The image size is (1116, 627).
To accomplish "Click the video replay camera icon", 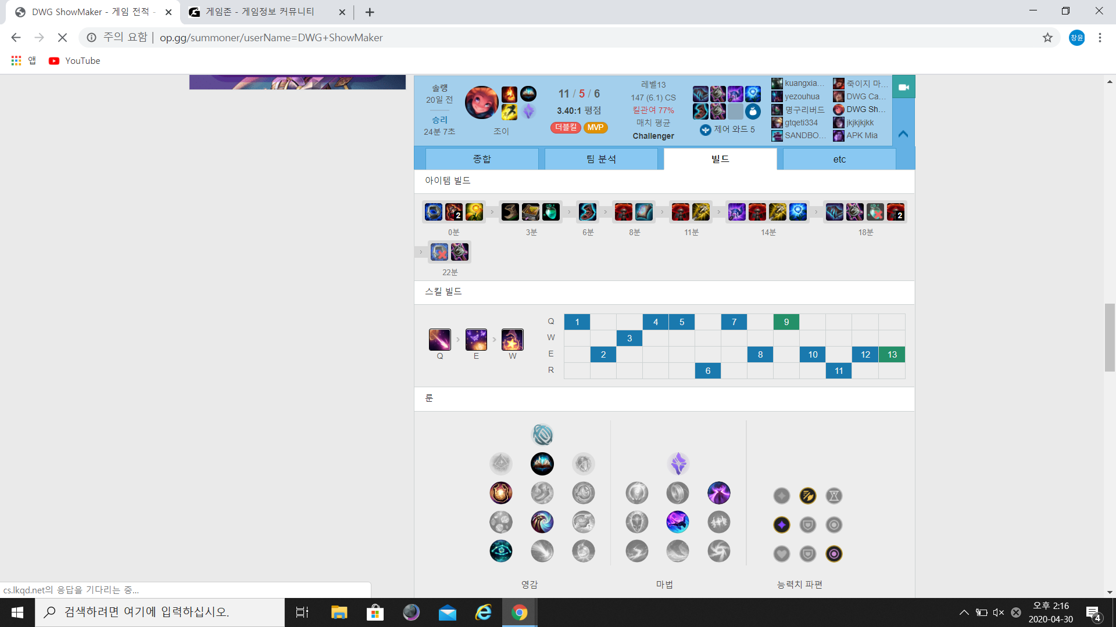I will (x=903, y=87).
